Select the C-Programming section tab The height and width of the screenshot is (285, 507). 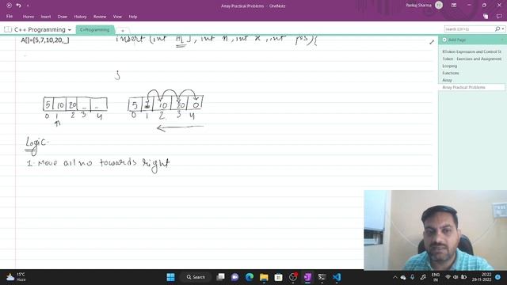coord(95,30)
